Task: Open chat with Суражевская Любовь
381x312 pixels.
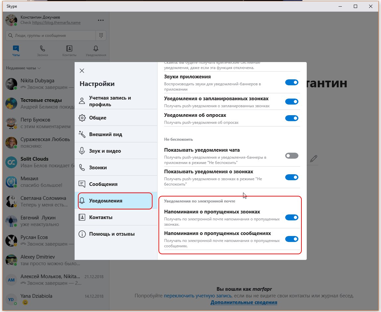Action: (39, 143)
